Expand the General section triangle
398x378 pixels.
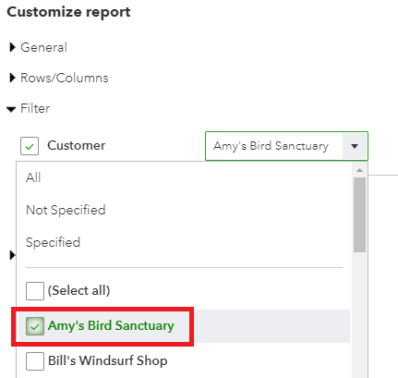point(12,47)
